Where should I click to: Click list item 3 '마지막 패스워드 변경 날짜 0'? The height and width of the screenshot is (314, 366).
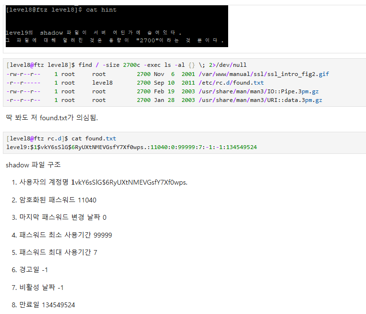coord(59,217)
